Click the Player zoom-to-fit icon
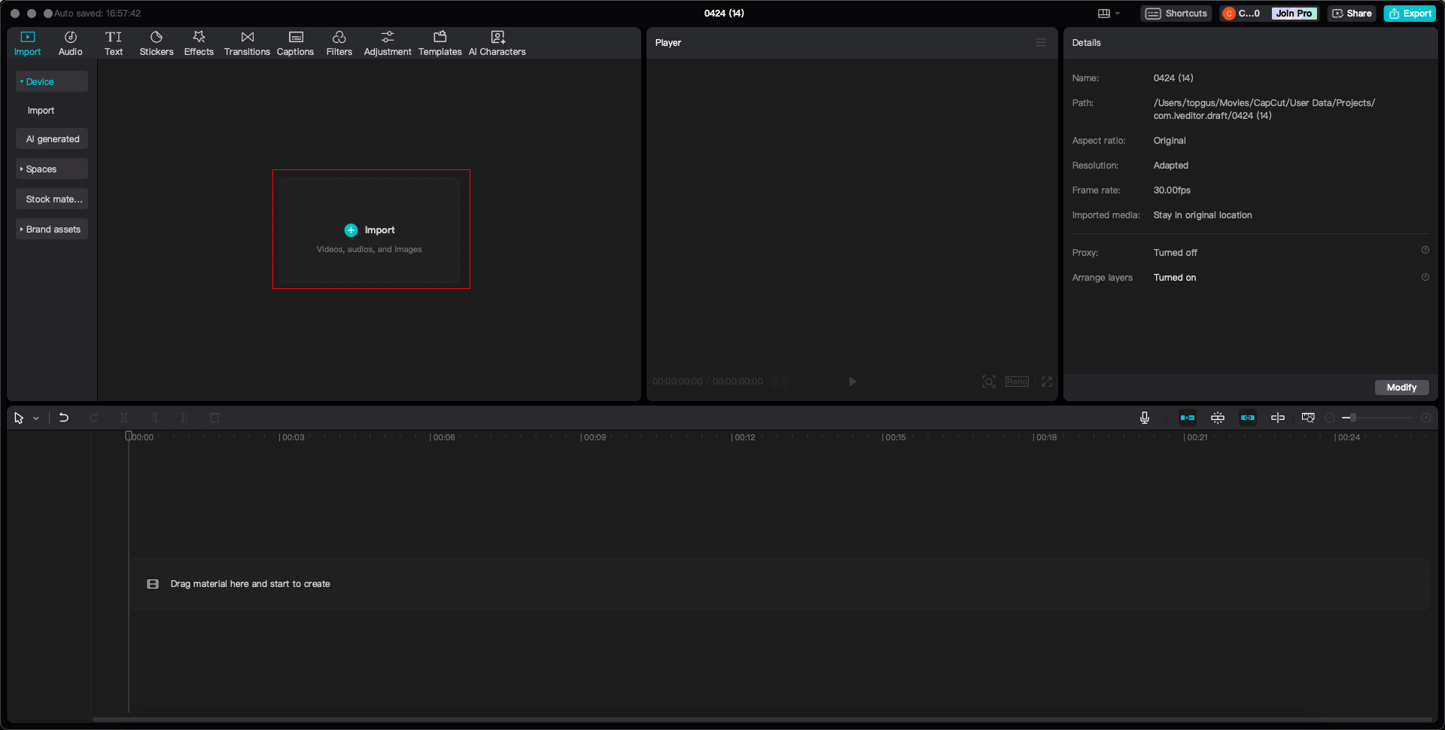1445x730 pixels. pyautogui.click(x=989, y=382)
